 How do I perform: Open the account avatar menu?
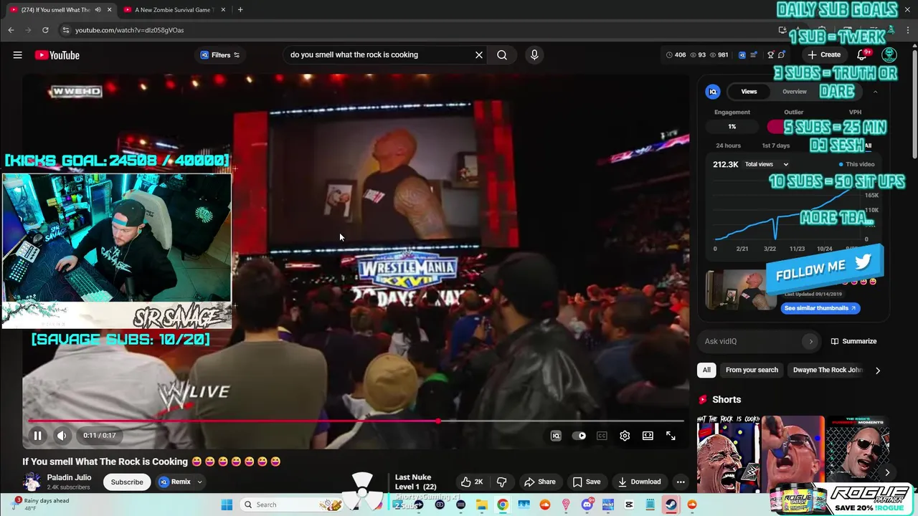[x=889, y=55]
